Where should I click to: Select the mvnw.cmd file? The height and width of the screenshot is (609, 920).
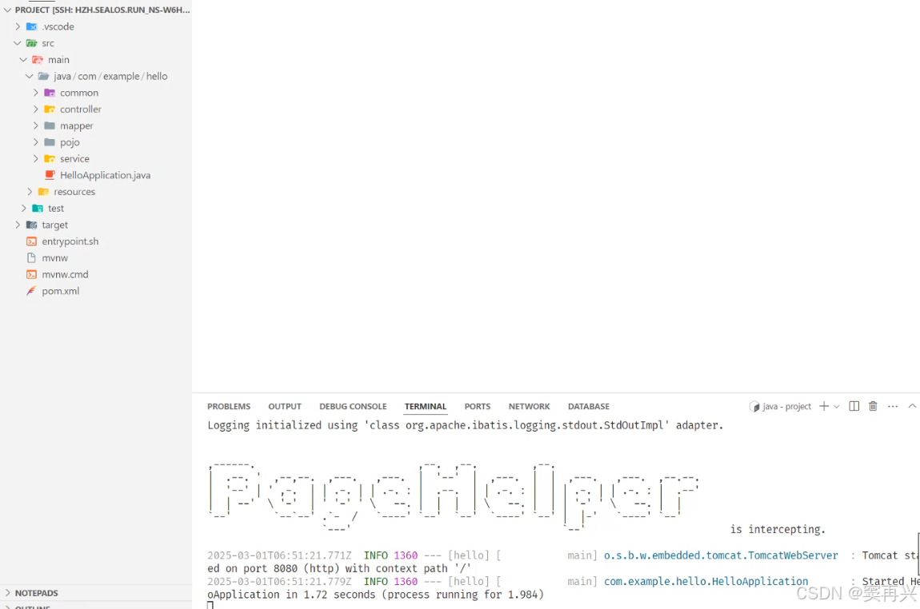point(65,273)
